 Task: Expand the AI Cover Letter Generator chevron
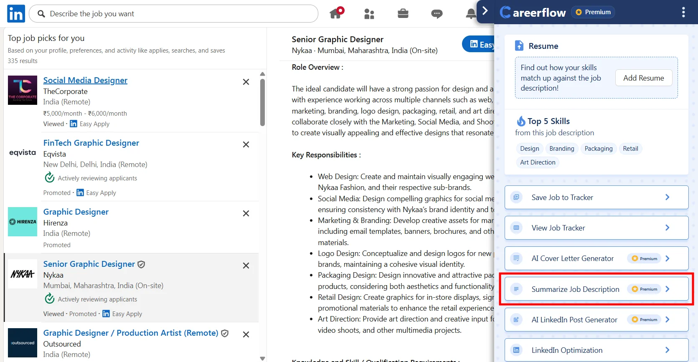[x=668, y=258]
